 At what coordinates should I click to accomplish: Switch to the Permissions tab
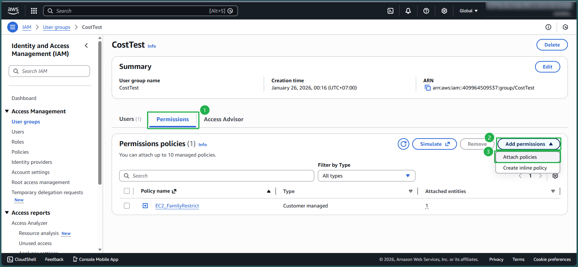point(173,119)
